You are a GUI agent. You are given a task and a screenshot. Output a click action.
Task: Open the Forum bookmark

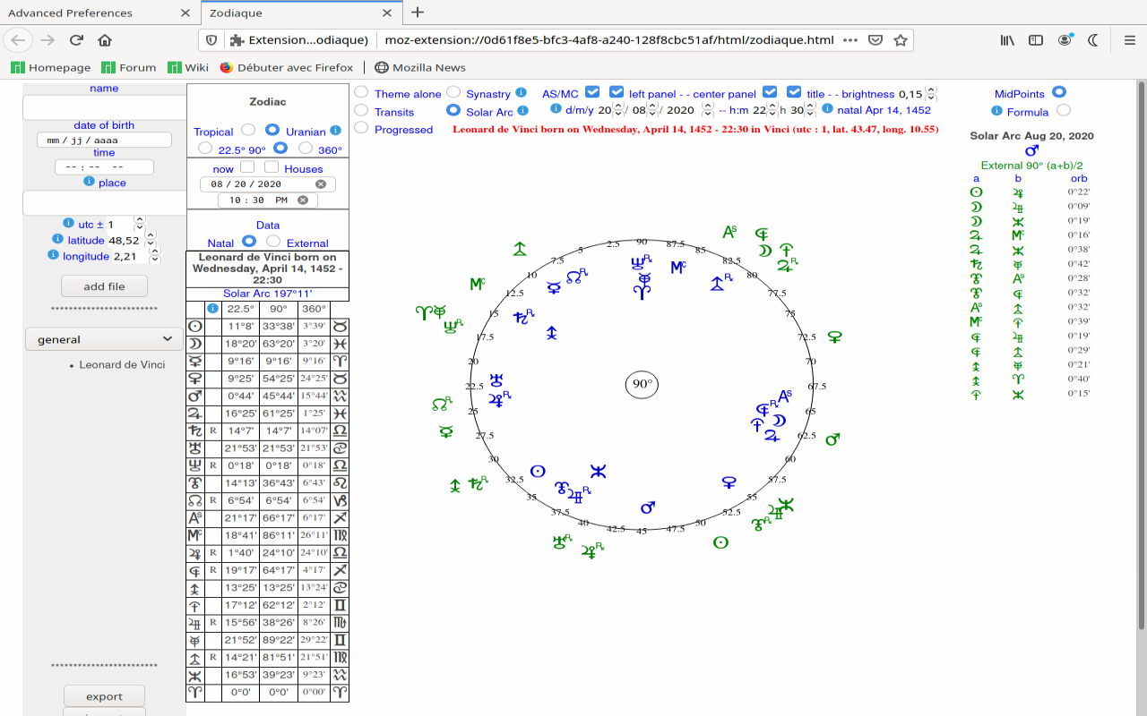129,67
